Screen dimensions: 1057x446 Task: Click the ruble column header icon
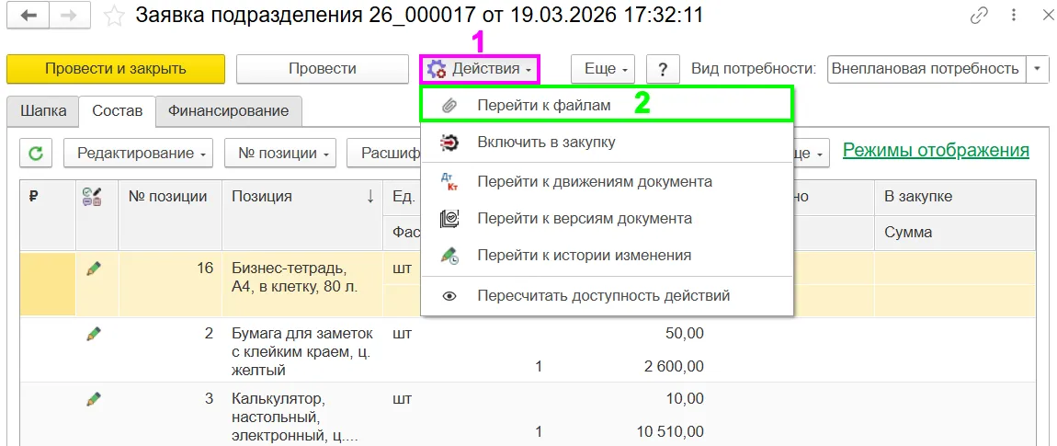(x=34, y=197)
